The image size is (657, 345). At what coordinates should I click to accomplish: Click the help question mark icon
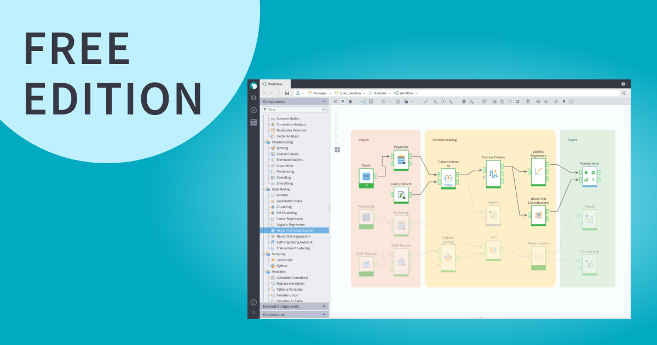tap(623, 84)
